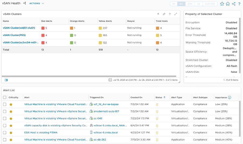Edit the vSAN Clusters widget with pencil icon
The height and width of the screenshot is (144, 243).
tap(164, 14)
